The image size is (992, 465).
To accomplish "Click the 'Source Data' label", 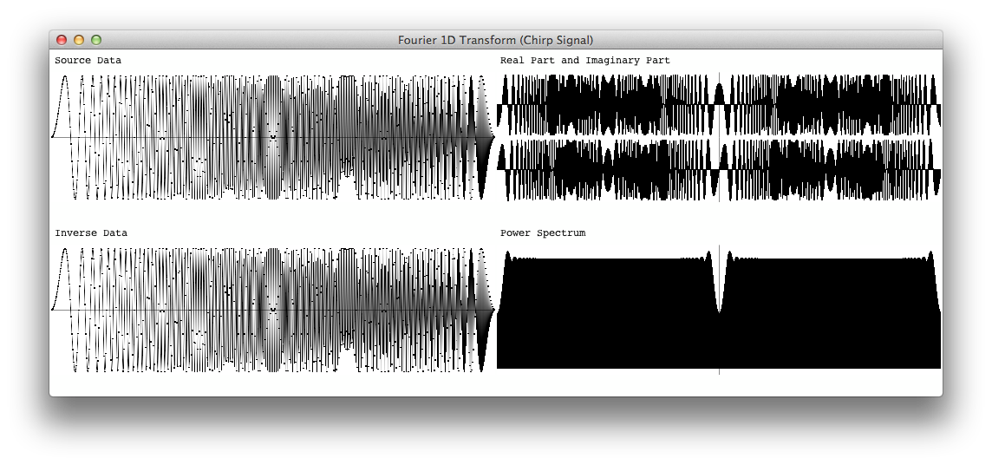I will point(88,61).
